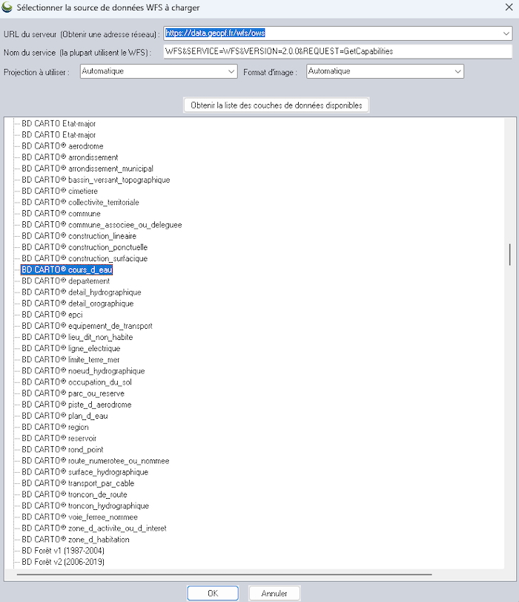Click Obtenir la liste des couches button
Screen dimensions: 519x602
click(x=276, y=105)
